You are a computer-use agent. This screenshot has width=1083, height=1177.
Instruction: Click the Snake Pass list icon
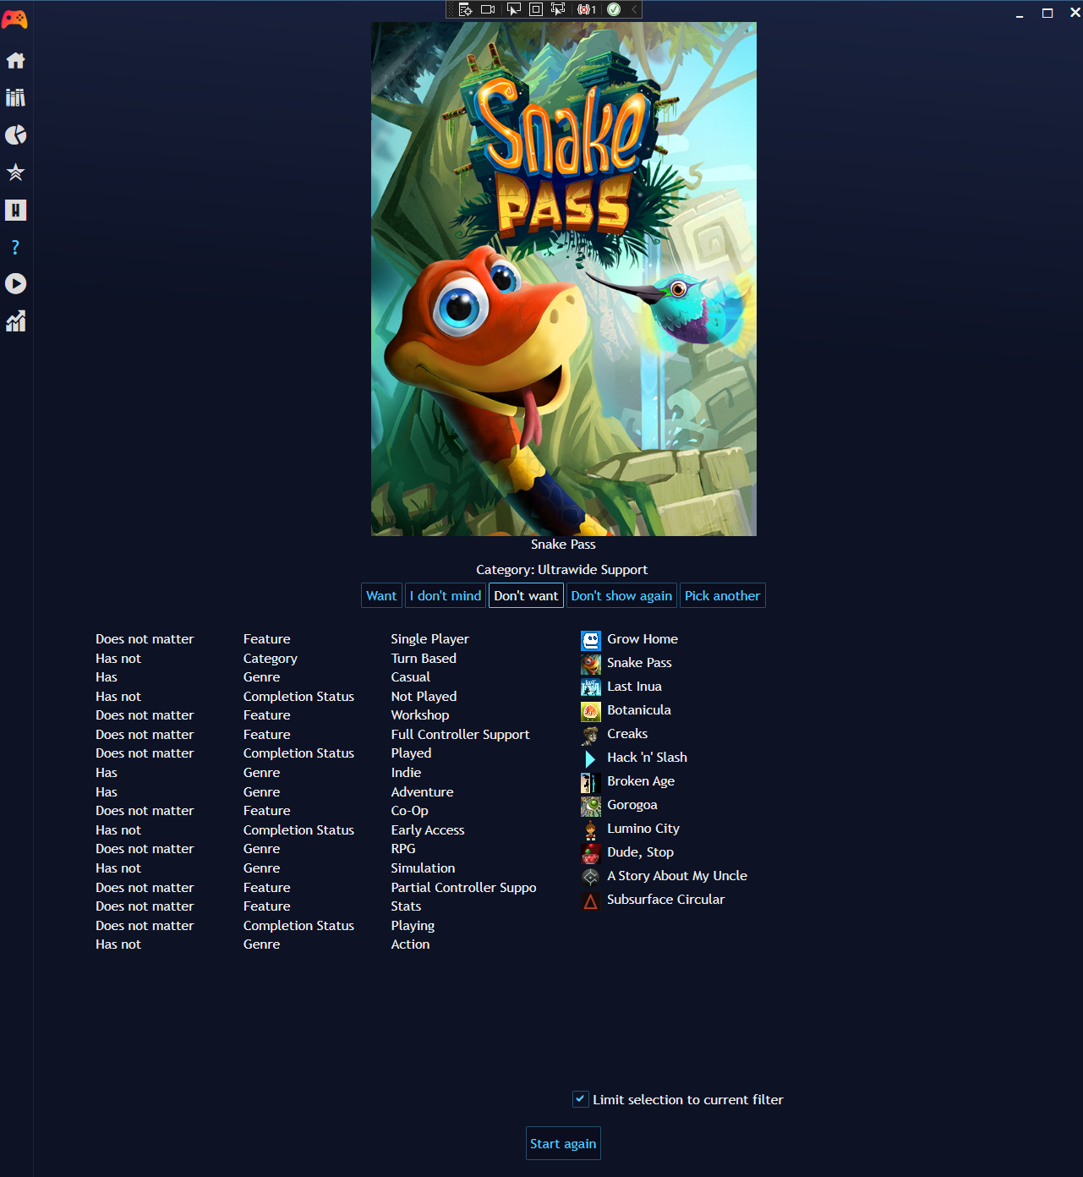[591, 664]
